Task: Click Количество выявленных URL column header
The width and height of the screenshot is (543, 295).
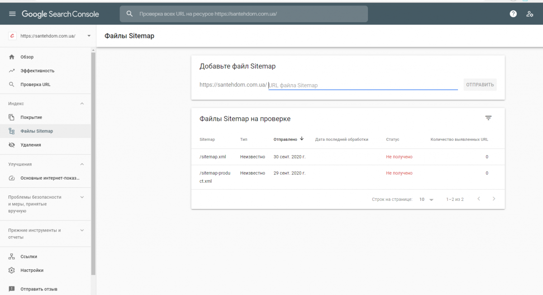Action: pos(459,139)
